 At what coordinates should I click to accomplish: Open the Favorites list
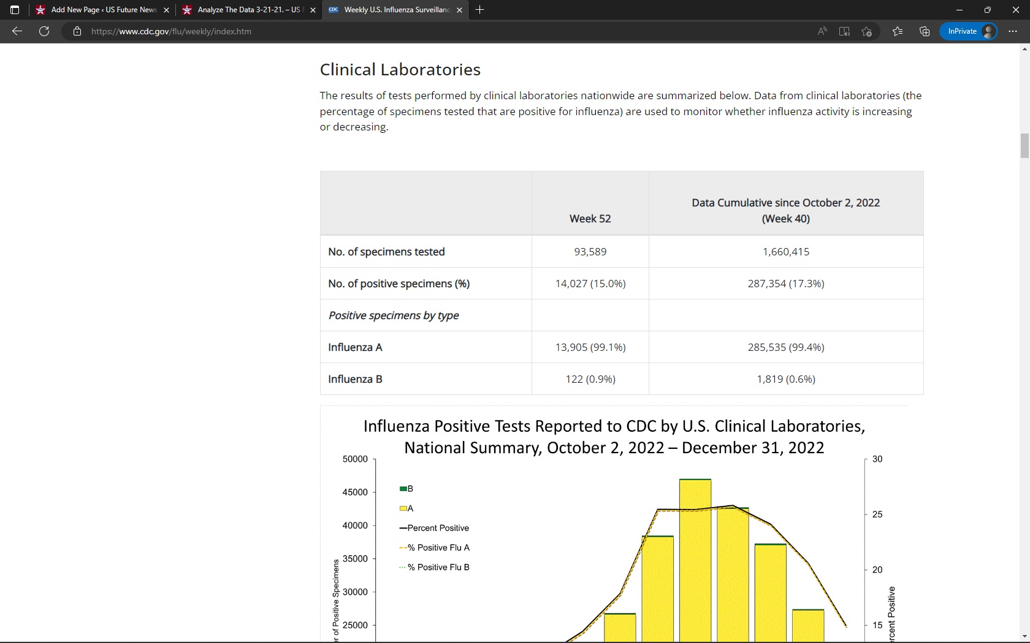pyautogui.click(x=898, y=31)
